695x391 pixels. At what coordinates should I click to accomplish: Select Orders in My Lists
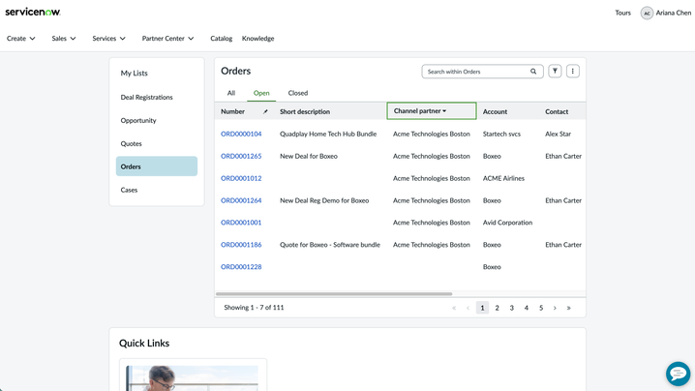[157, 166]
